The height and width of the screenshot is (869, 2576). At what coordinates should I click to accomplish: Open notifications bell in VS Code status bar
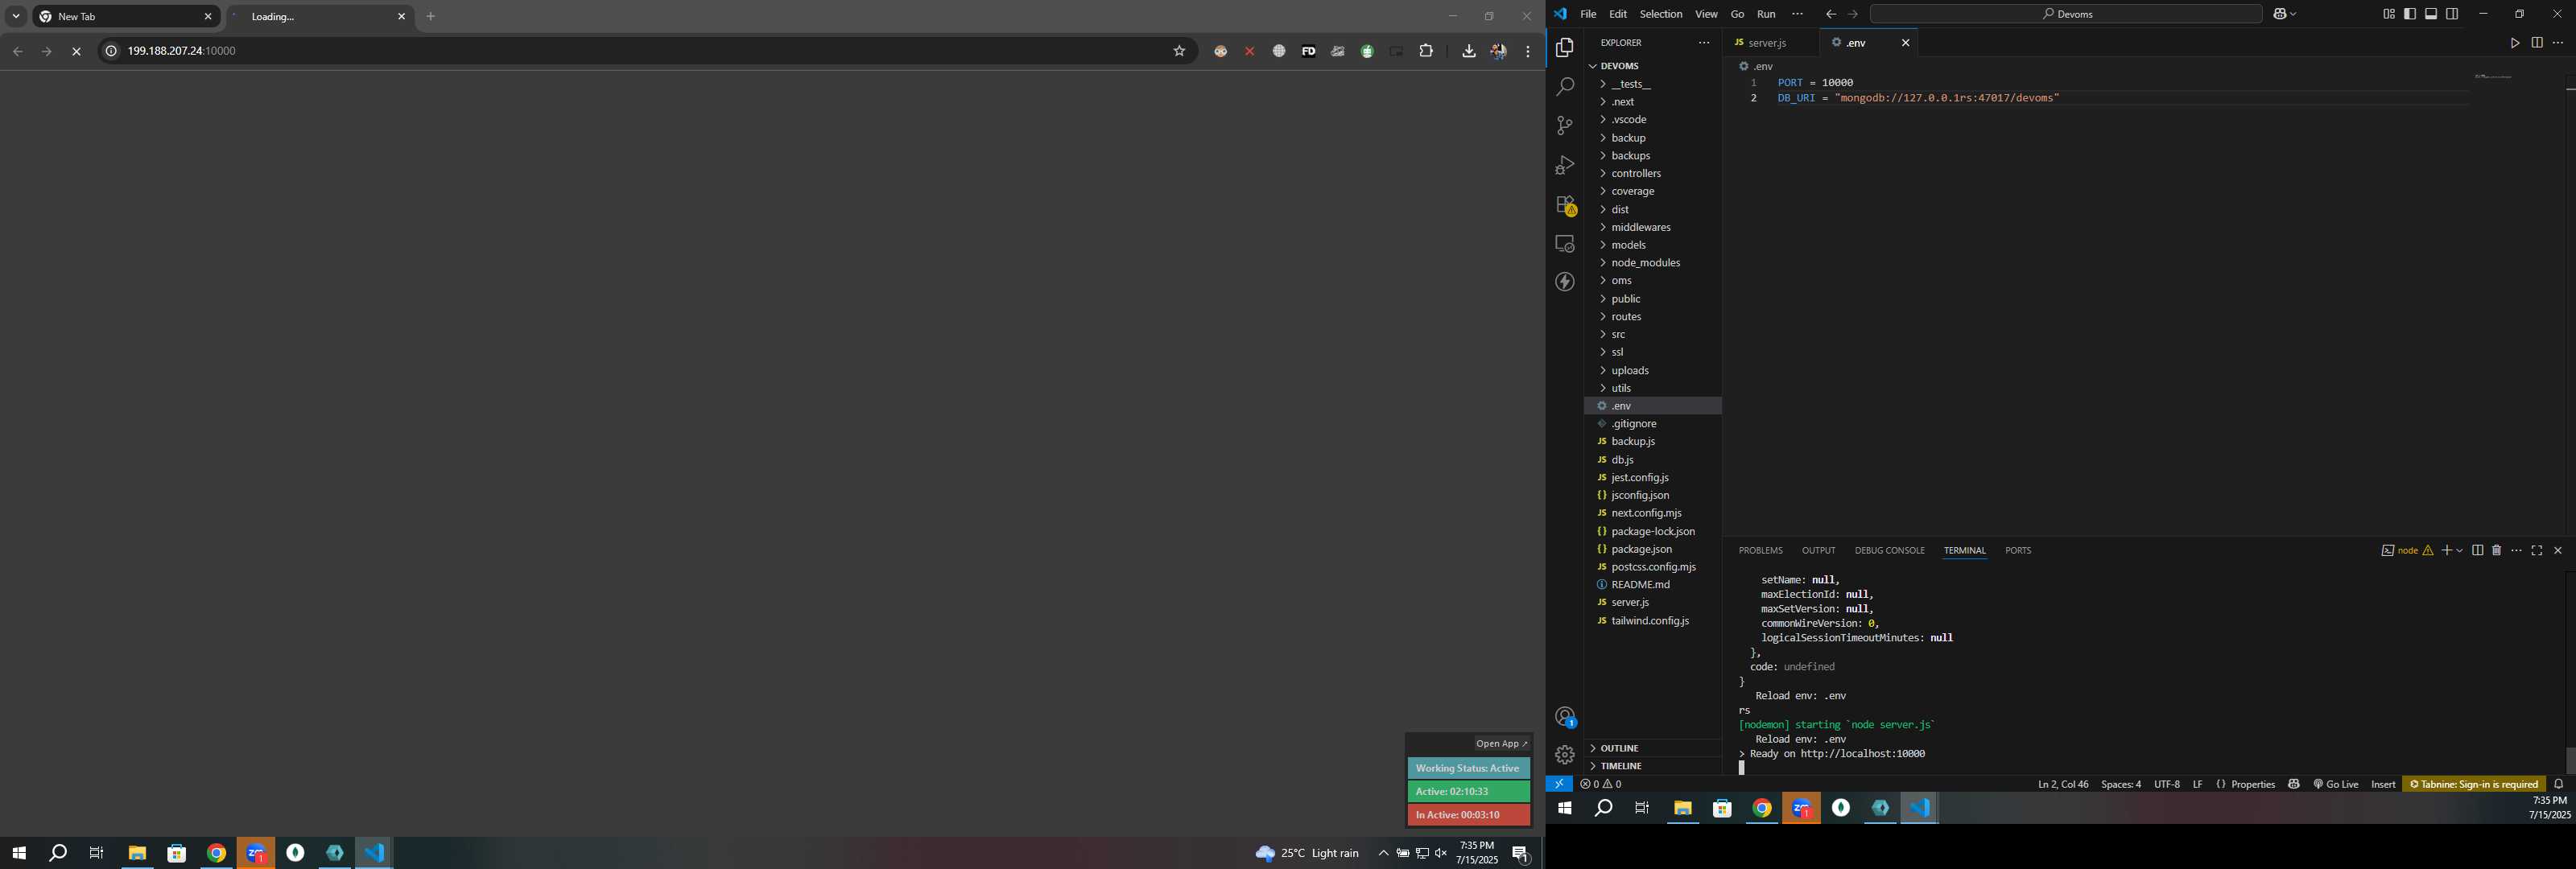(x=2559, y=785)
